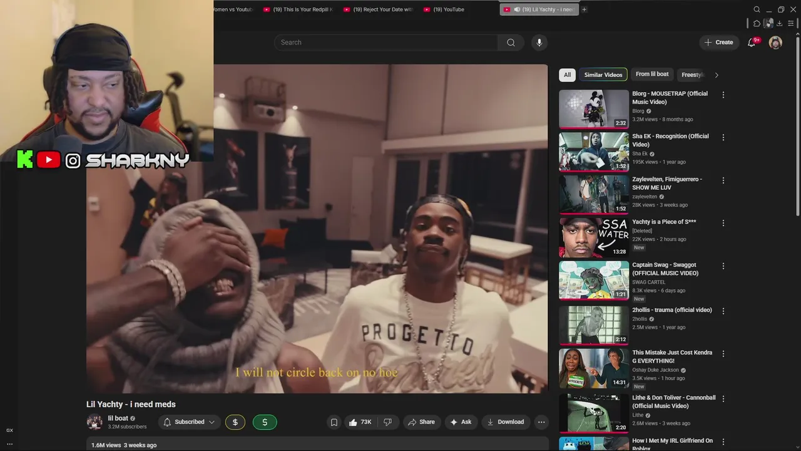Open options menu for Cannonball video
The height and width of the screenshot is (451, 801).
pyautogui.click(x=723, y=399)
